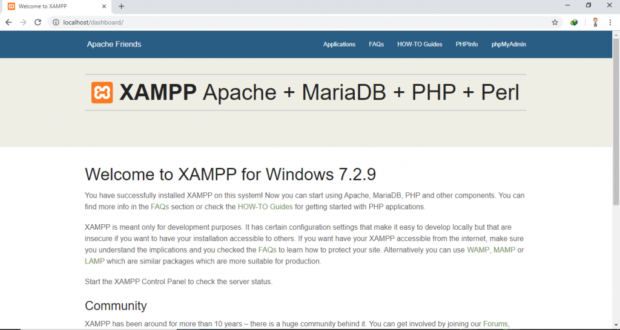The image size is (620, 330).
Task: Open the Chrome three-dot menu
Action: pyautogui.click(x=610, y=22)
